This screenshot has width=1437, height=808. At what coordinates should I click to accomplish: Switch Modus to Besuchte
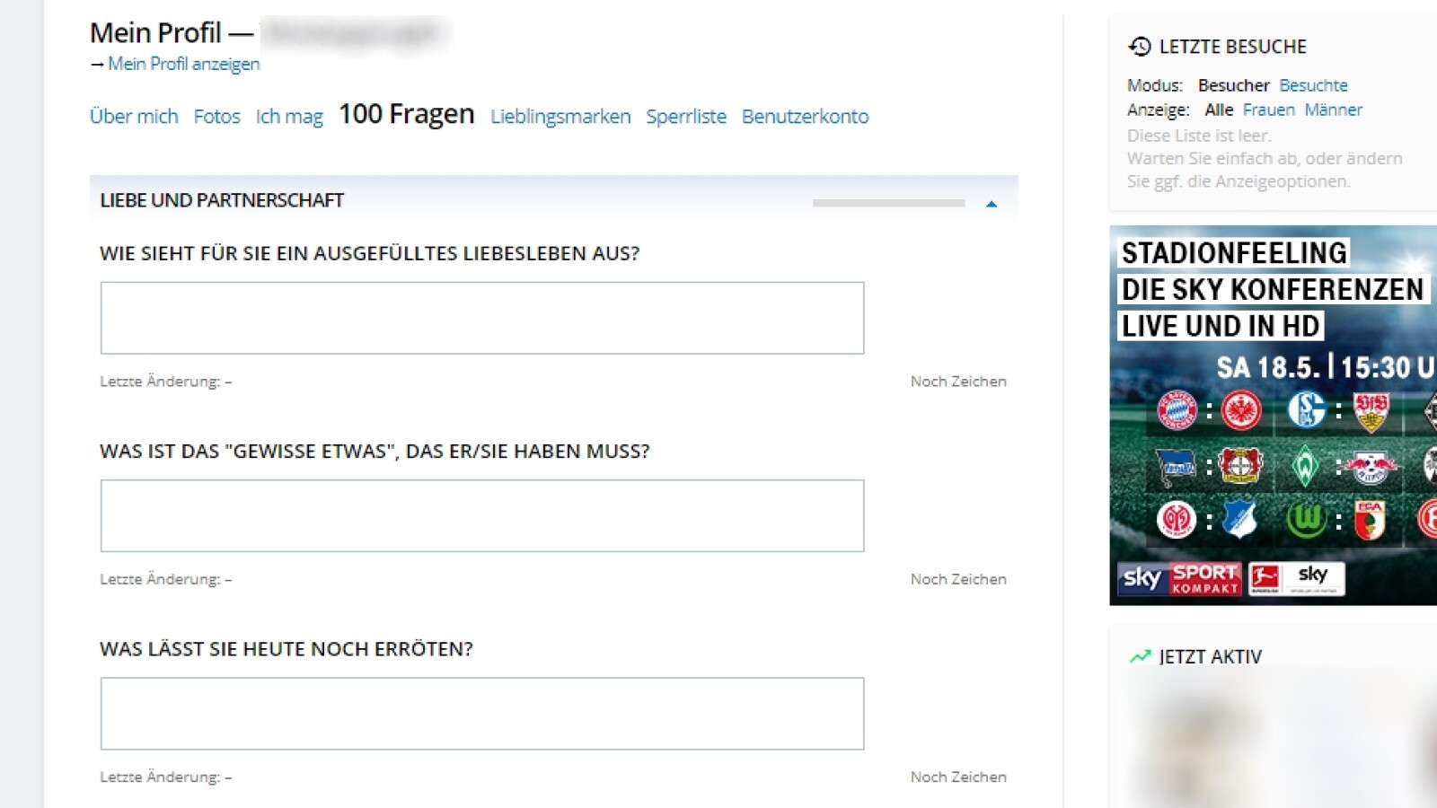[x=1314, y=85]
